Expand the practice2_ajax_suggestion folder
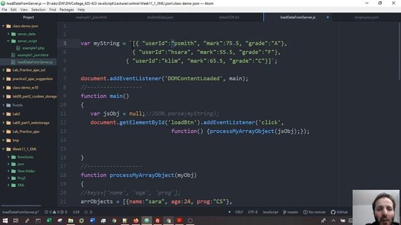 click(3, 79)
